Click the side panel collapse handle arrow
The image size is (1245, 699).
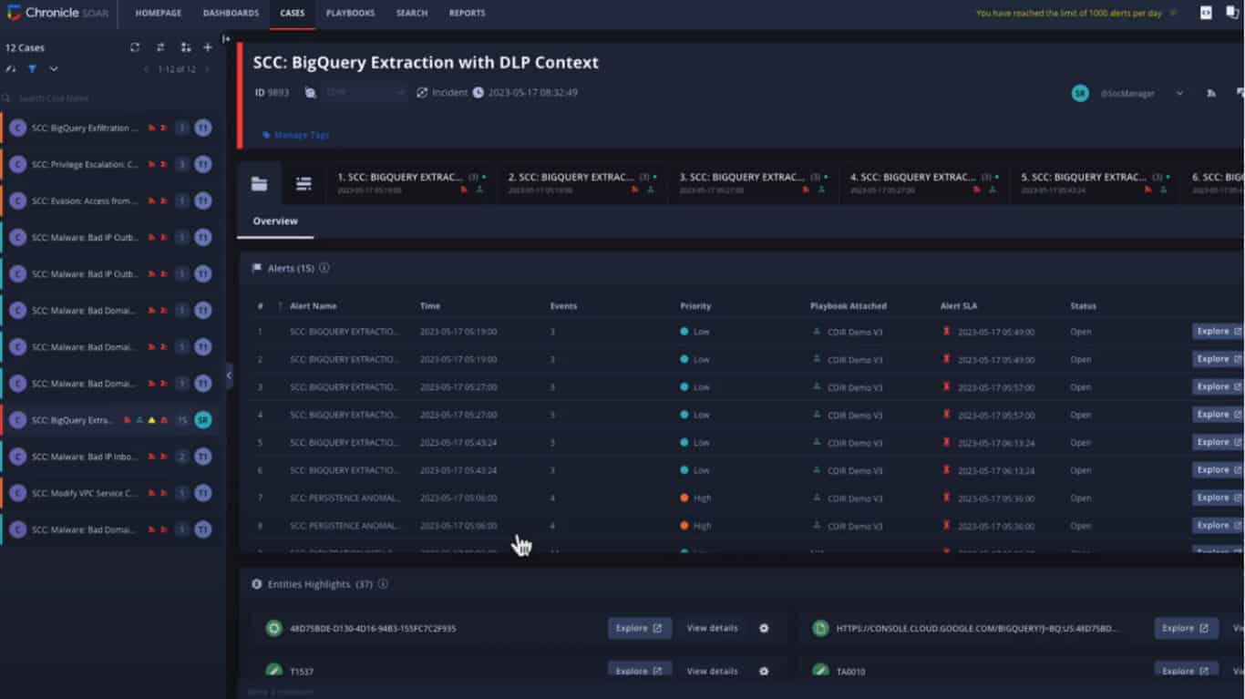pyautogui.click(x=229, y=375)
